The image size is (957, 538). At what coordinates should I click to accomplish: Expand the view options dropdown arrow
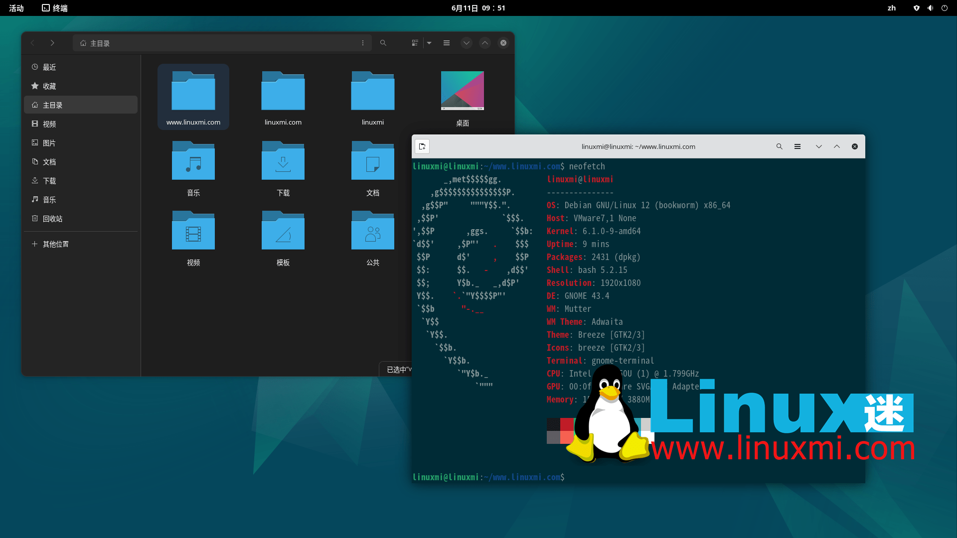click(x=429, y=43)
